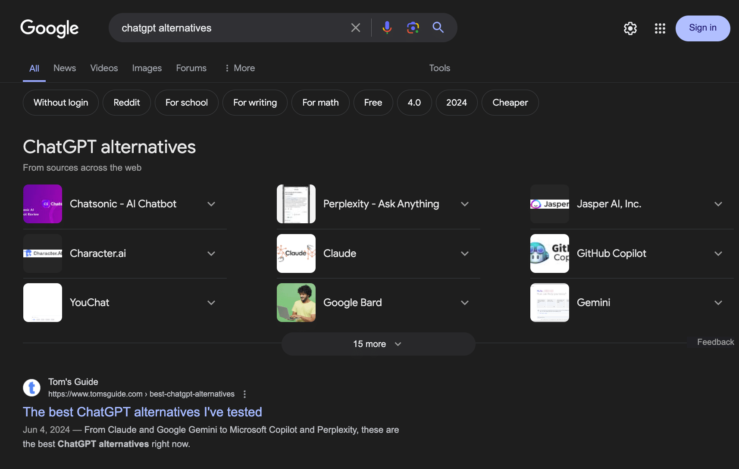Click the Perplexity thumbnail image
Viewport: 739px width, 469px height.
[296, 204]
